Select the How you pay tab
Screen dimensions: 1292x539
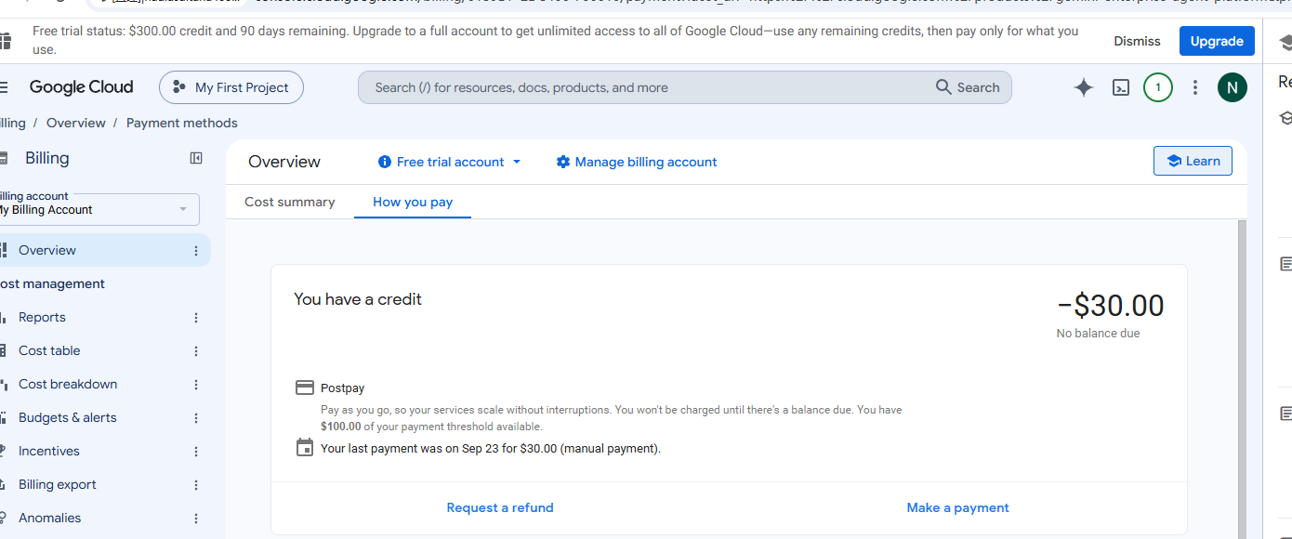pyautogui.click(x=413, y=202)
